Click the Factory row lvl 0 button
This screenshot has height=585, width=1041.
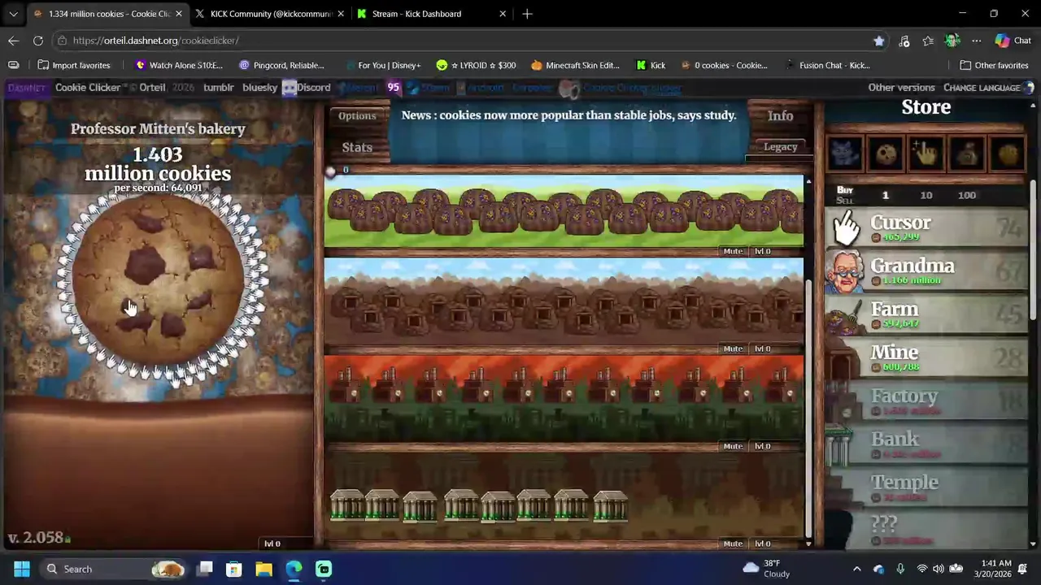coord(762,446)
